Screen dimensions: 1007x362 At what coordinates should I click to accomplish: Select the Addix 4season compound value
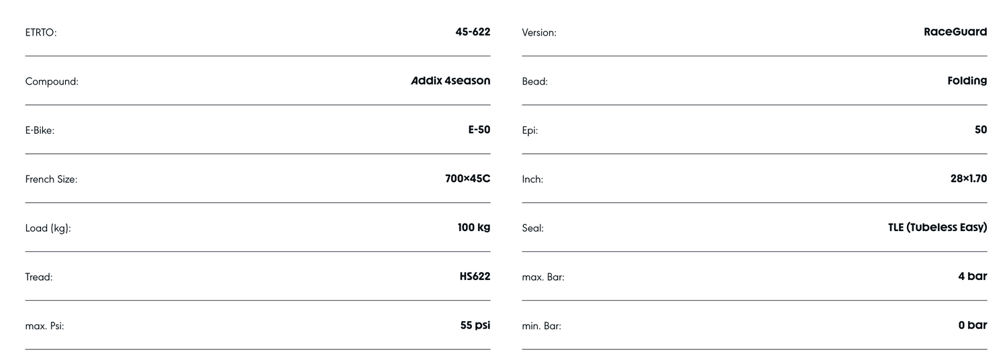click(450, 81)
